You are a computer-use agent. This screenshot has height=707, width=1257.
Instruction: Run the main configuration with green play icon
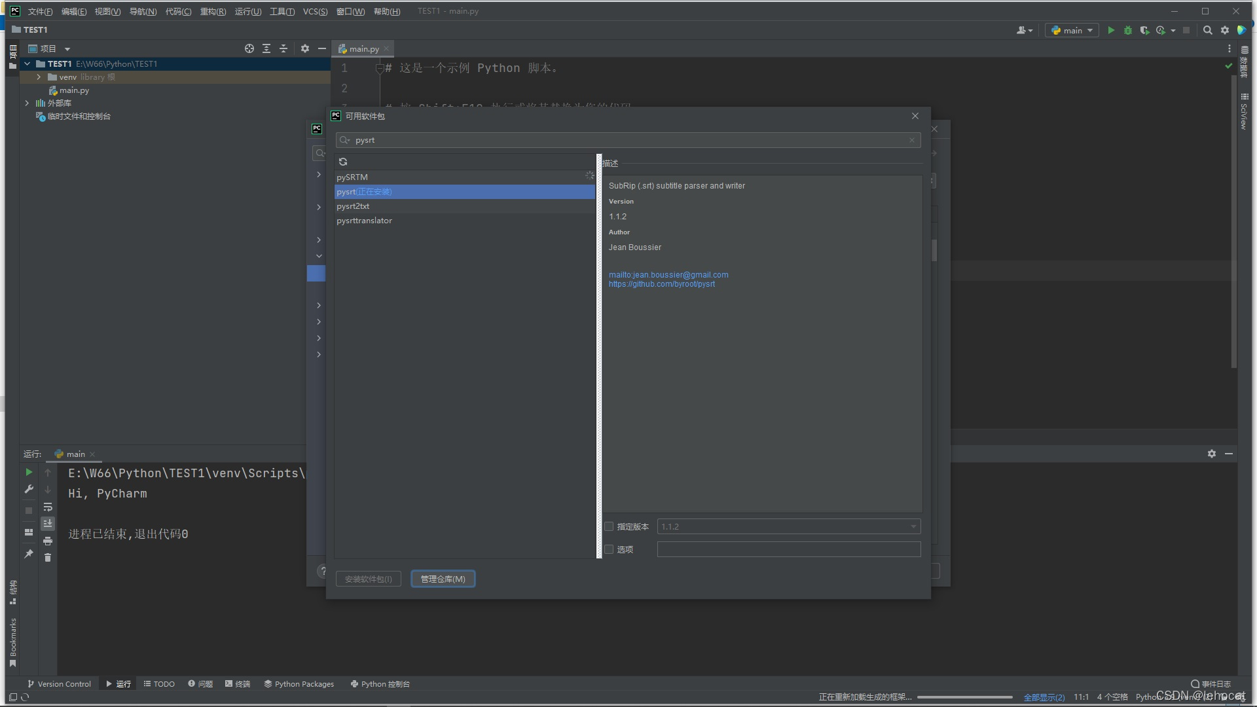tap(1111, 30)
